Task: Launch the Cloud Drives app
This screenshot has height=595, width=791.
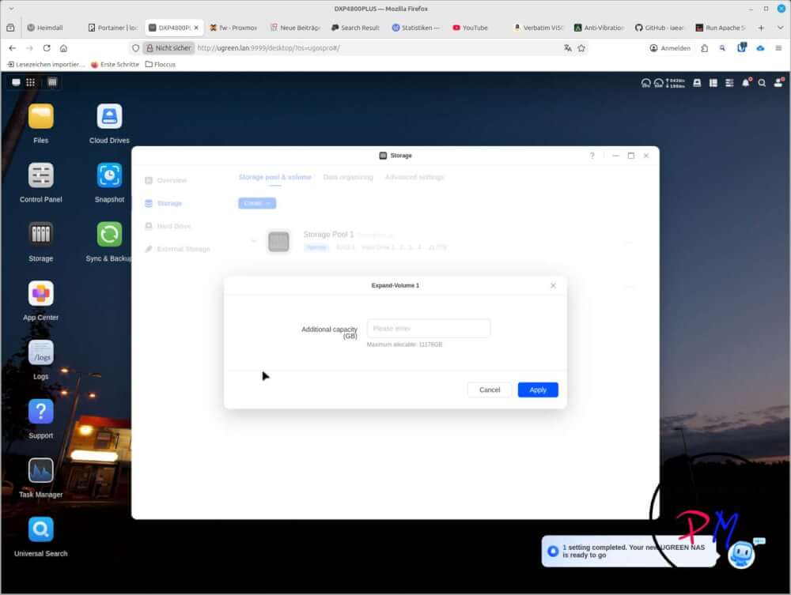Action: pos(109,117)
